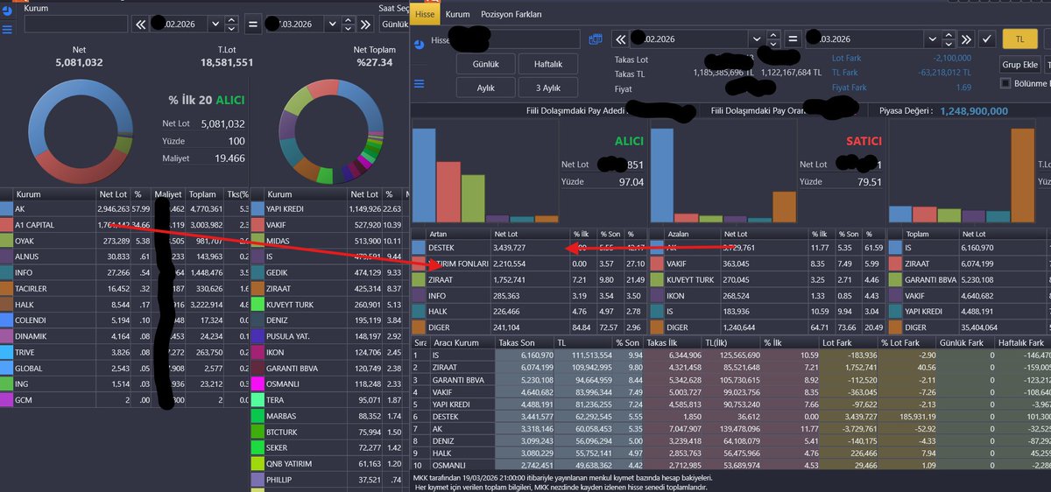Open the Günlük time selection dropdown
The width and height of the screenshot is (1051, 492).
point(393,24)
